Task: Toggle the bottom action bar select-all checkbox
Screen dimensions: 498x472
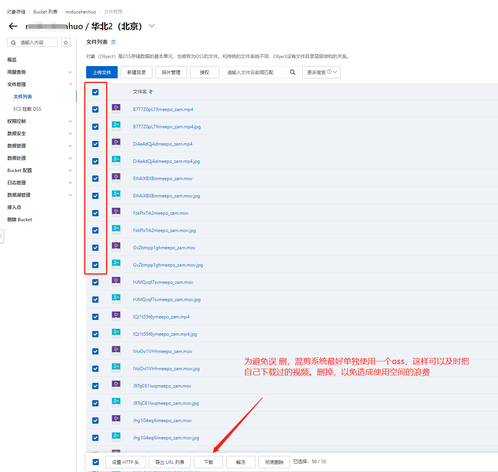Action: tap(96, 462)
